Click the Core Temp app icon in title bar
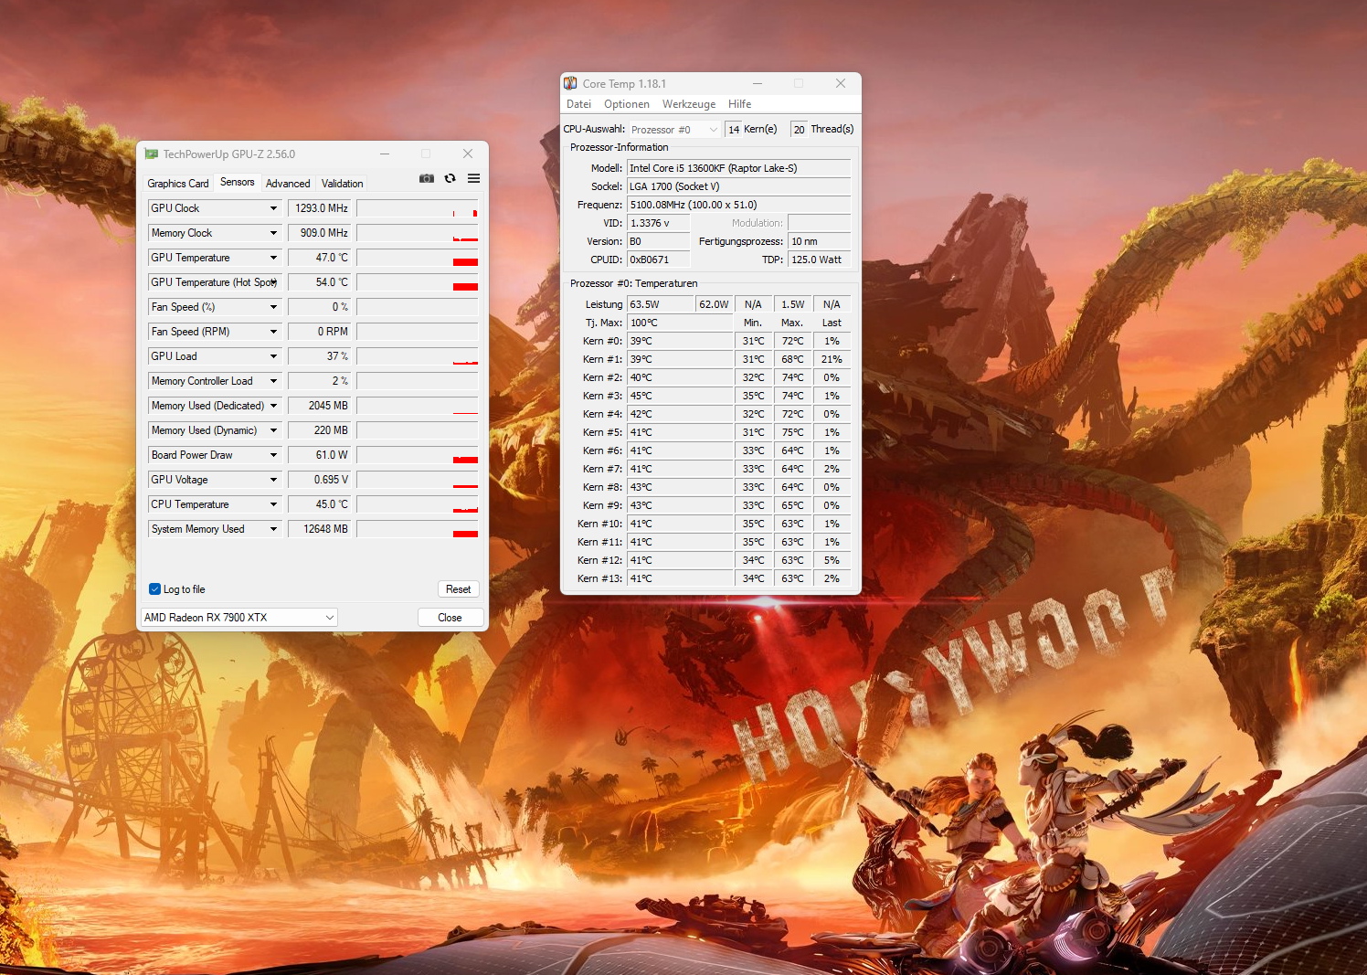This screenshot has width=1367, height=975. point(570,83)
